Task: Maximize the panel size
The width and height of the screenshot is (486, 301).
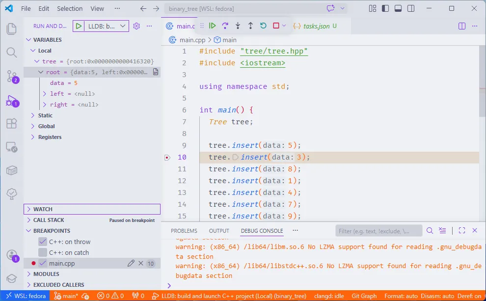Action: (462, 230)
